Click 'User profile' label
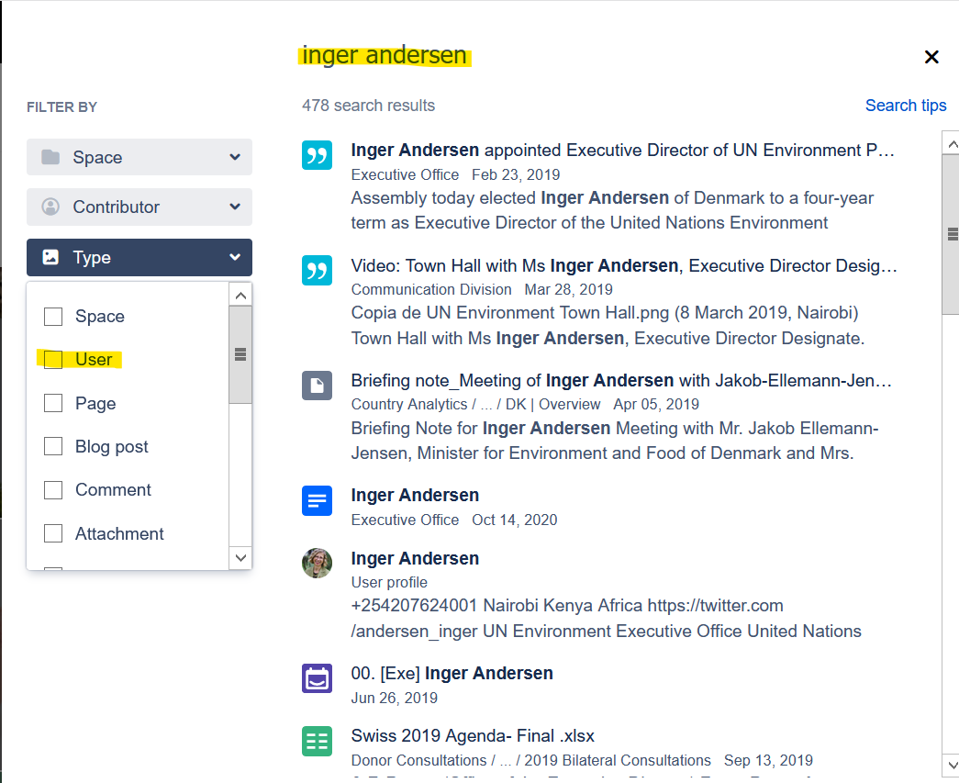The height and width of the screenshot is (783, 959). click(389, 582)
